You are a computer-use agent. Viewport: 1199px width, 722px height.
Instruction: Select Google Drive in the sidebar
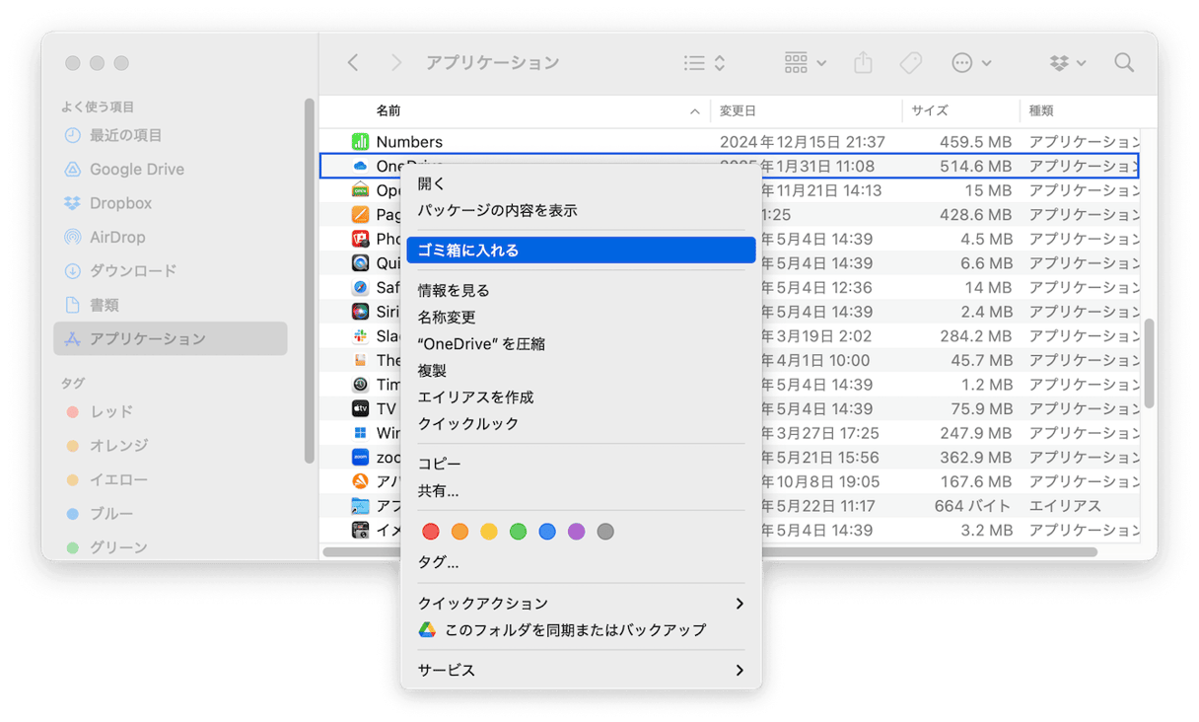pos(136,170)
